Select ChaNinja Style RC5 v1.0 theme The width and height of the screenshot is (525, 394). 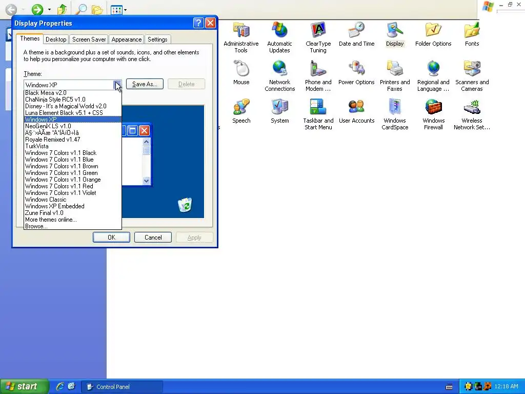tap(73, 100)
